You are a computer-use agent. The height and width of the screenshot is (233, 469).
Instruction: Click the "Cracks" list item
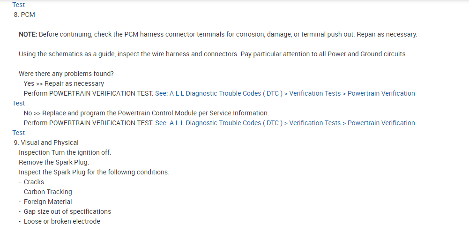[34, 182]
